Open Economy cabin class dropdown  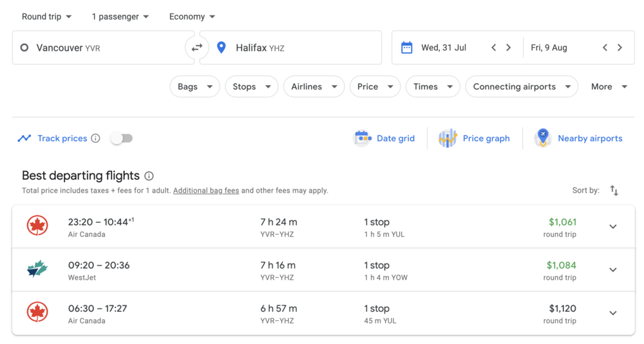coord(192,17)
